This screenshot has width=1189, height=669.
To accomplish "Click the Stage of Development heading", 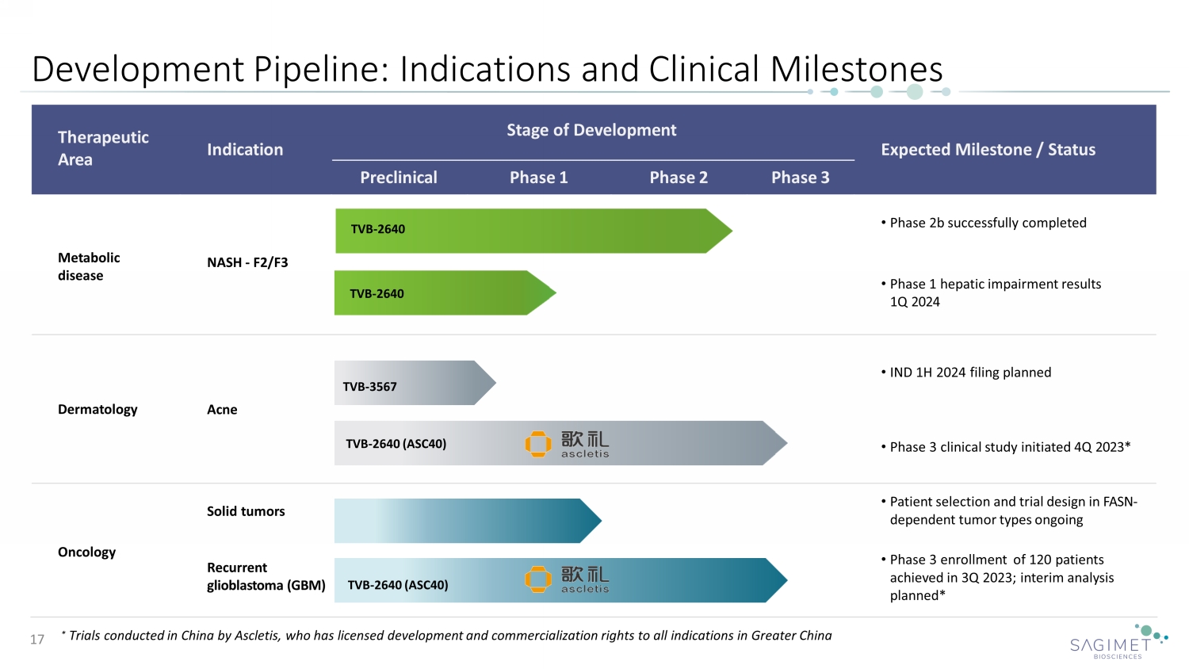I will 591,130.
